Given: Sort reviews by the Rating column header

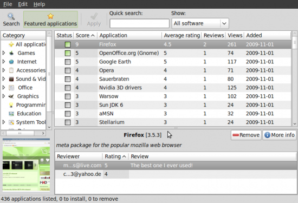Looking at the screenshot, I should click(115, 156).
